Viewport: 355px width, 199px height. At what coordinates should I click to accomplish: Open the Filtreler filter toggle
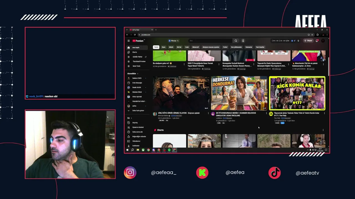174,41
